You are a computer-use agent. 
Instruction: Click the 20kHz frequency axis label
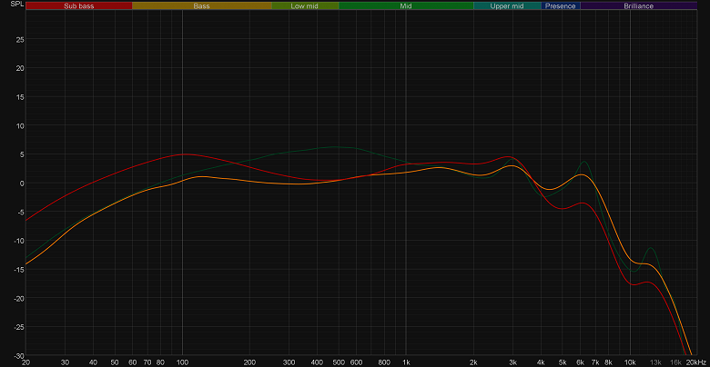pyautogui.click(x=695, y=362)
